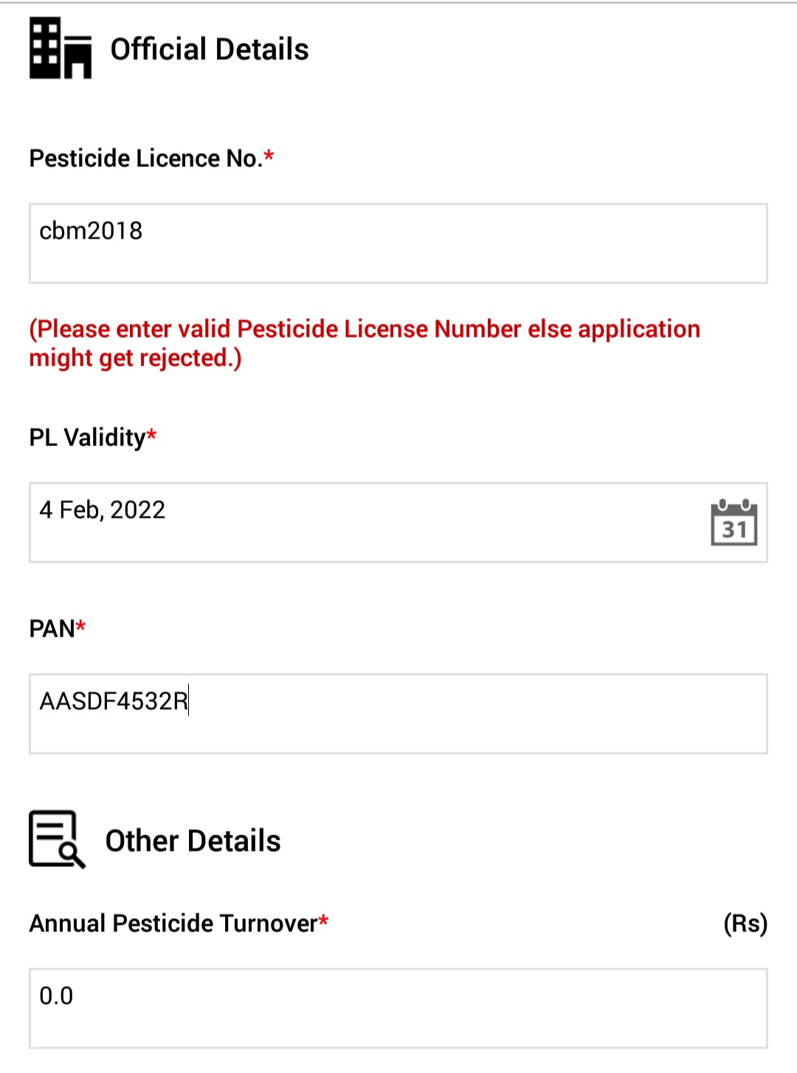Select the Official Details section heading
Viewport: 797px width, 1073px height.
210,49
